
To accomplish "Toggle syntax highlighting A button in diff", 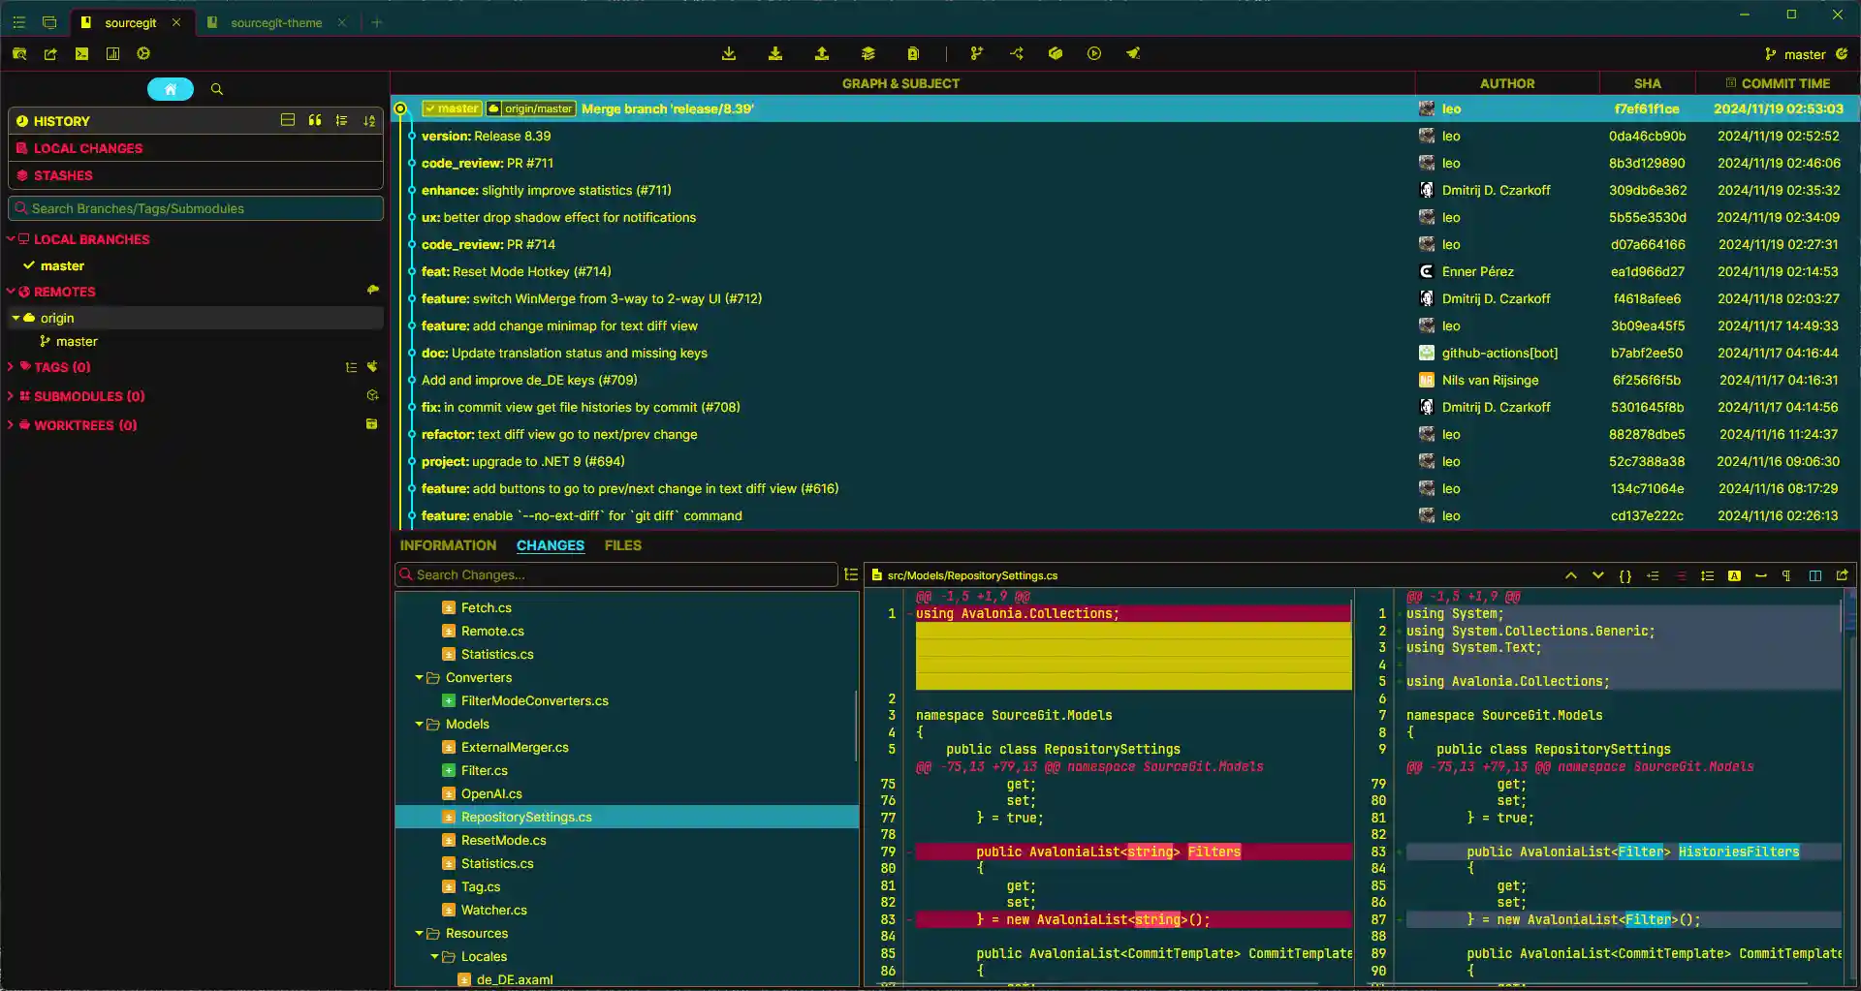I will (x=1734, y=575).
